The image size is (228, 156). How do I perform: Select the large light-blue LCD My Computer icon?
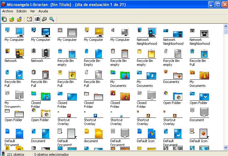coord(20,32)
